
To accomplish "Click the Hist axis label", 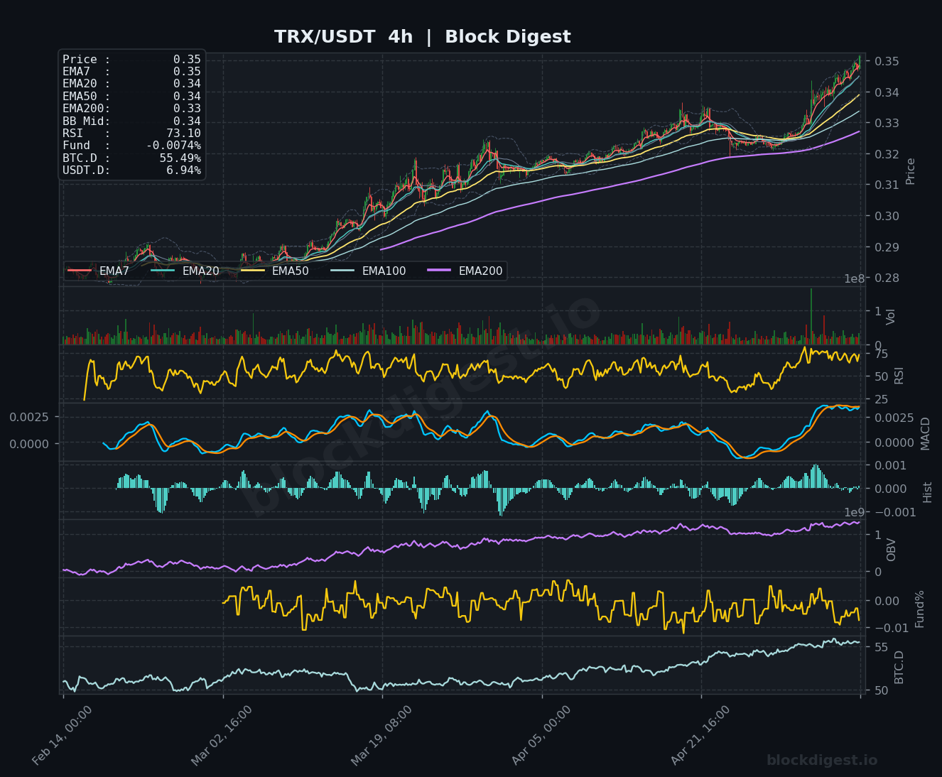I will point(927,491).
